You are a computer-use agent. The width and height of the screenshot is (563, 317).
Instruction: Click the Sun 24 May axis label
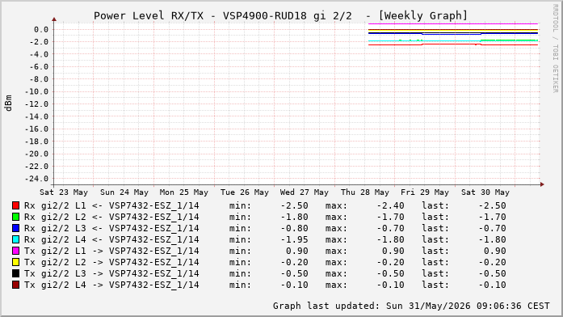[x=124, y=192]
